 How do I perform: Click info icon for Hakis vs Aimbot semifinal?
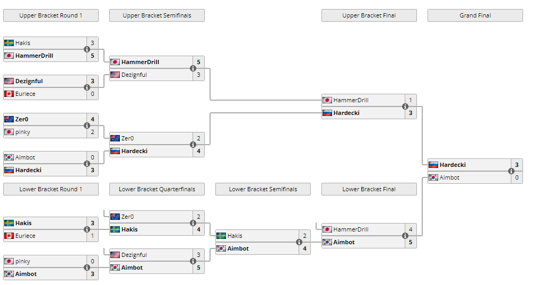pos(299,242)
